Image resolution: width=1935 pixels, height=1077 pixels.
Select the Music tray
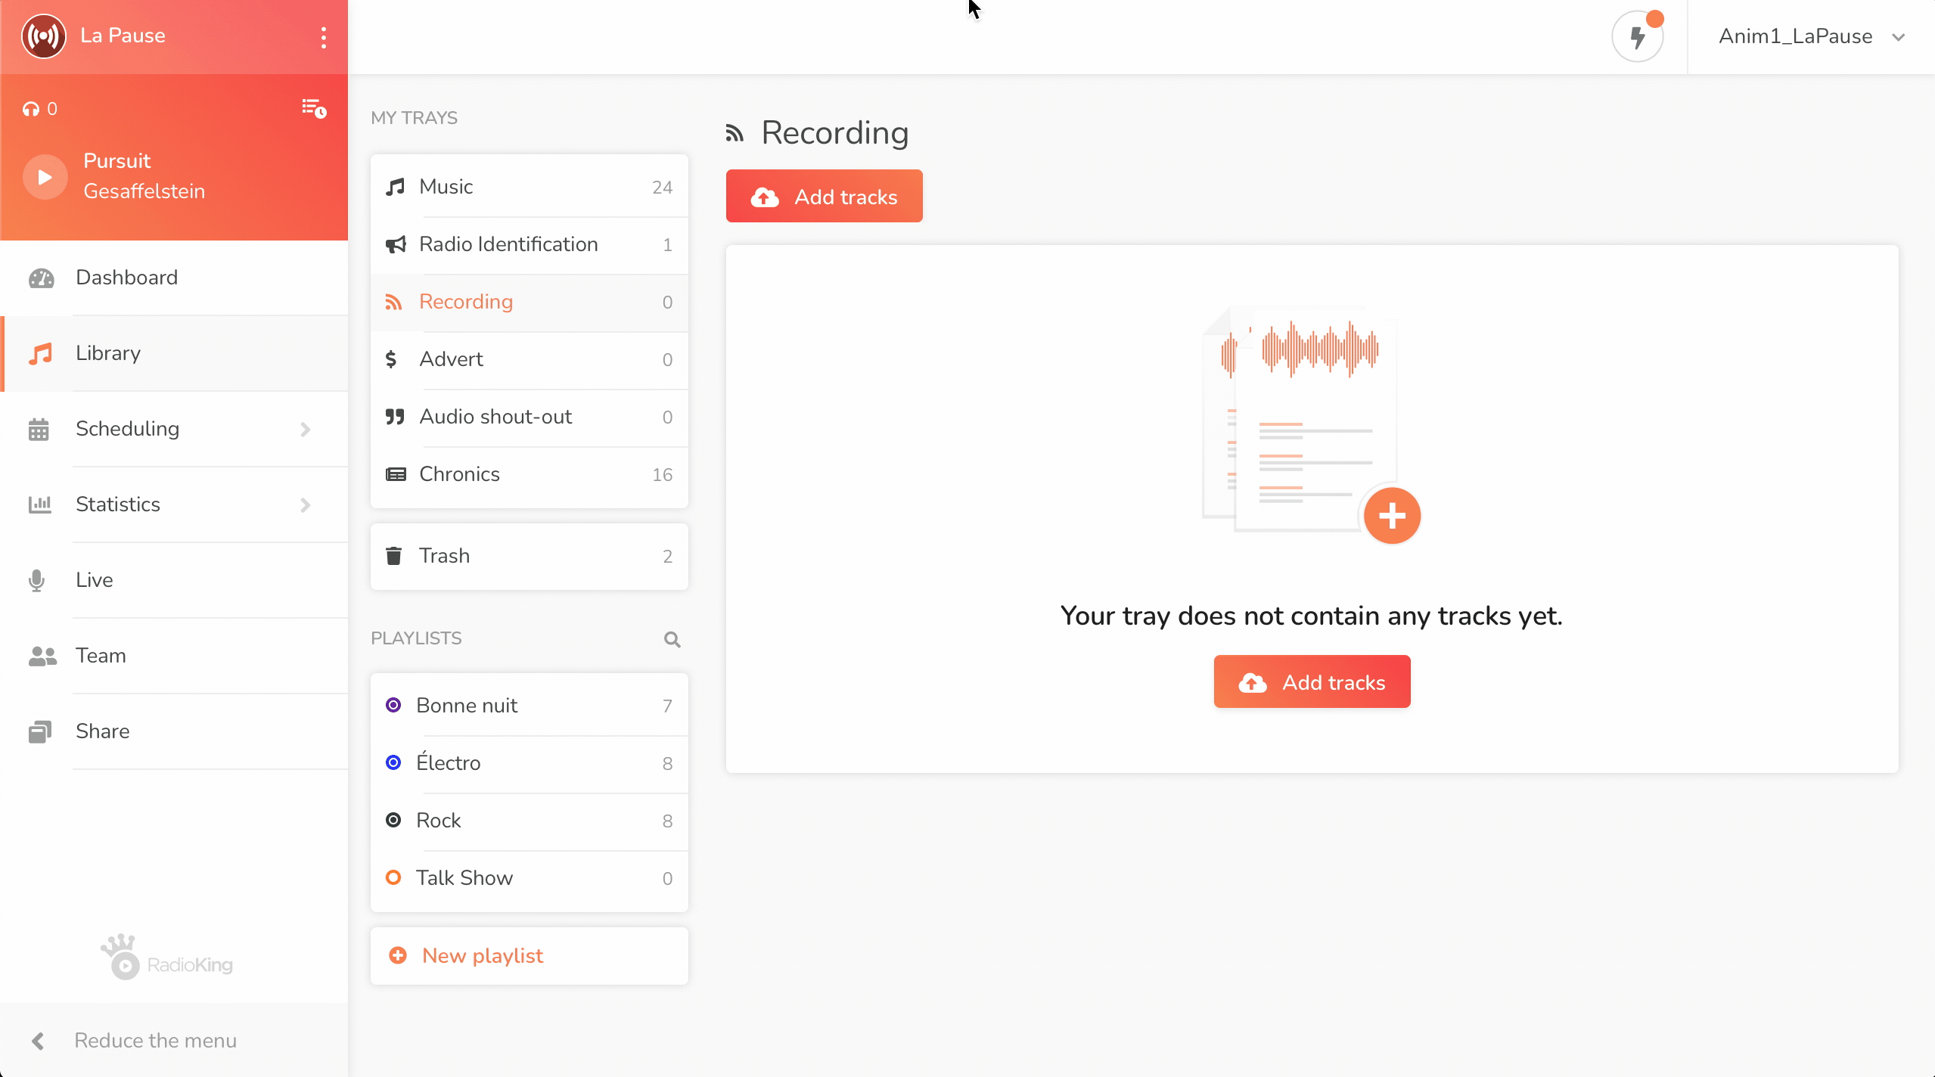(x=530, y=187)
